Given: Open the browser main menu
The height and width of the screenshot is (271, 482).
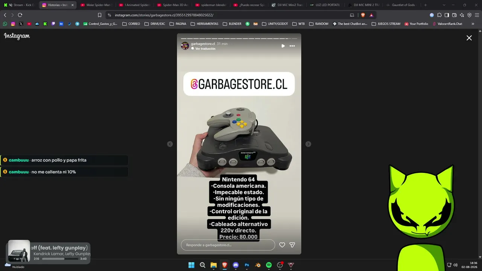Looking at the screenshot, I should [477, 15].
